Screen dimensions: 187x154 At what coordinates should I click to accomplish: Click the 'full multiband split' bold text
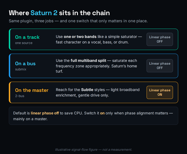pyautogui.click(x=88, y=61)
